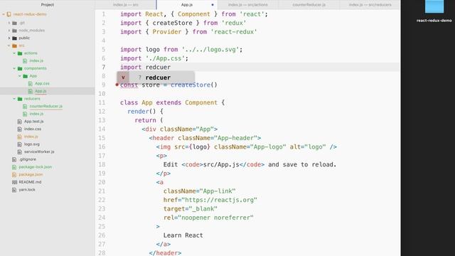Viewport: 455px width, 256px height.
Task: Click the package.json file icon
Action: pos(14,174)
